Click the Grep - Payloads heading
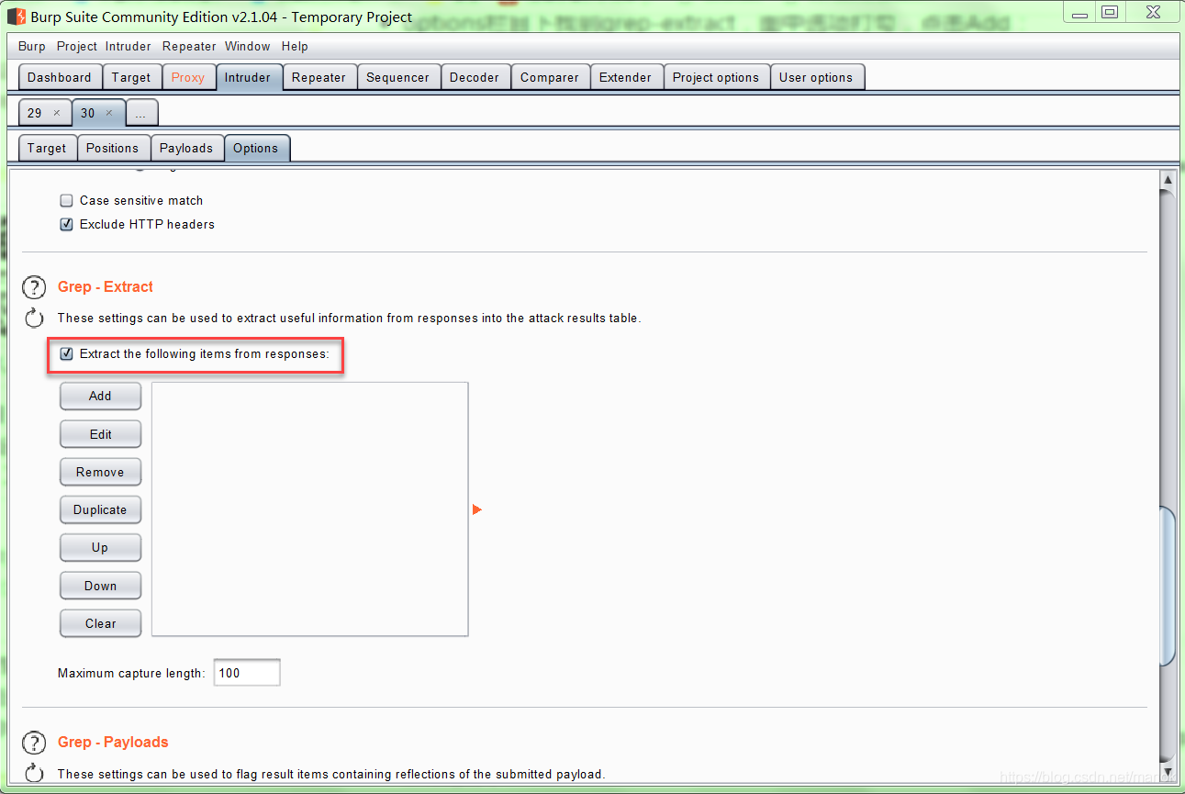 [113, 742]
